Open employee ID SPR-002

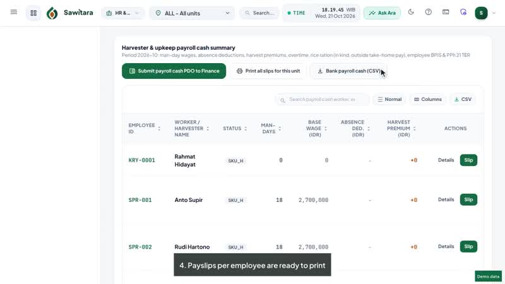(x=140, y=247)
